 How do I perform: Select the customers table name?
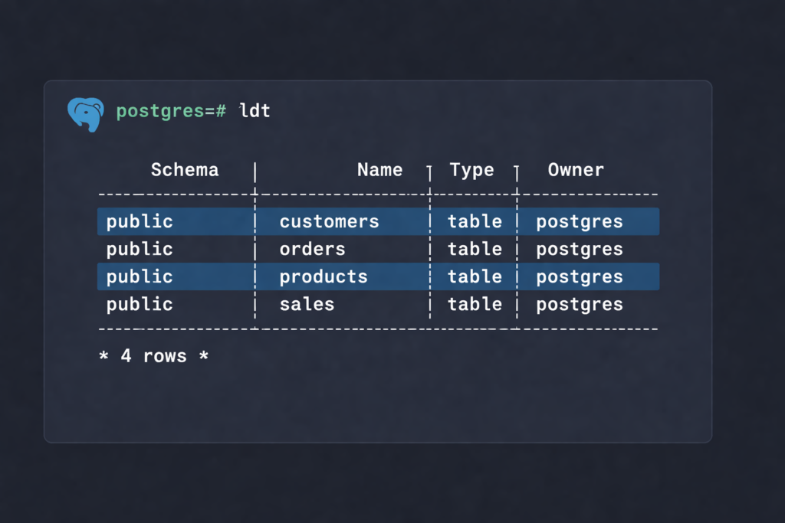click(329, 222)
